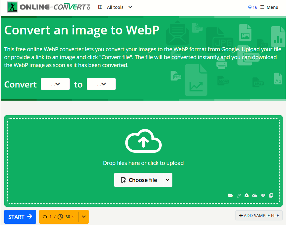Expand the Choose file dropdown arrow
286x225 pixels.
(x=168, y=180)
